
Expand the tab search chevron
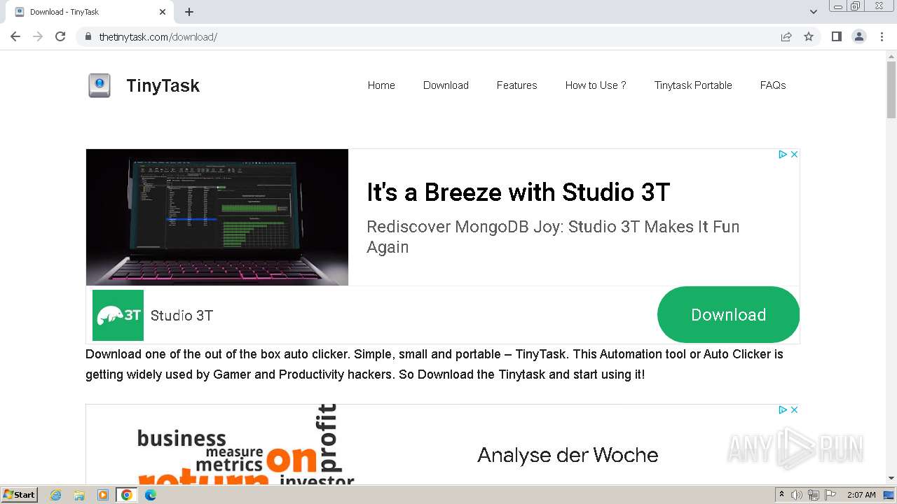click(813, 12)
